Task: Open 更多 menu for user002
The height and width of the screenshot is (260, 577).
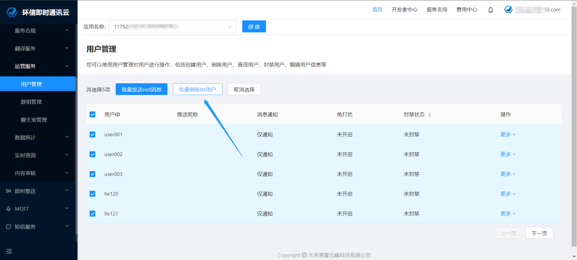Action: coord(508,154)
